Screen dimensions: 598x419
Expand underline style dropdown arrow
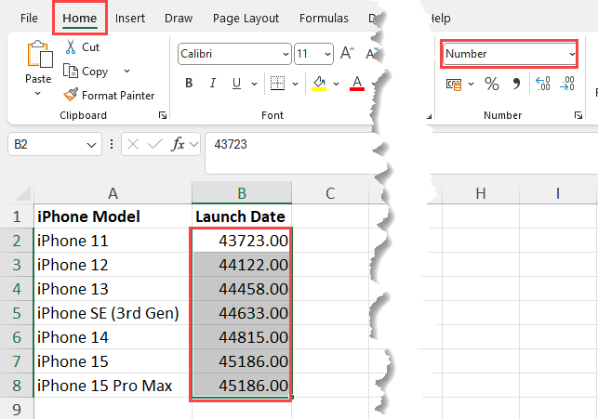point(255,84)
